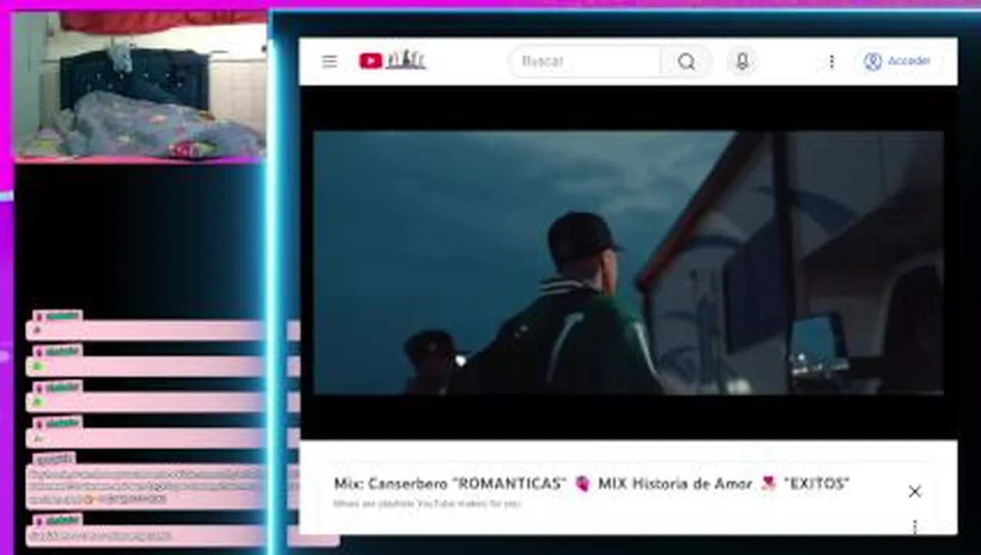The width and height of the screenshot is (981, 555).
Task: Go to the YouTube home logo
Action: [392, 60]
